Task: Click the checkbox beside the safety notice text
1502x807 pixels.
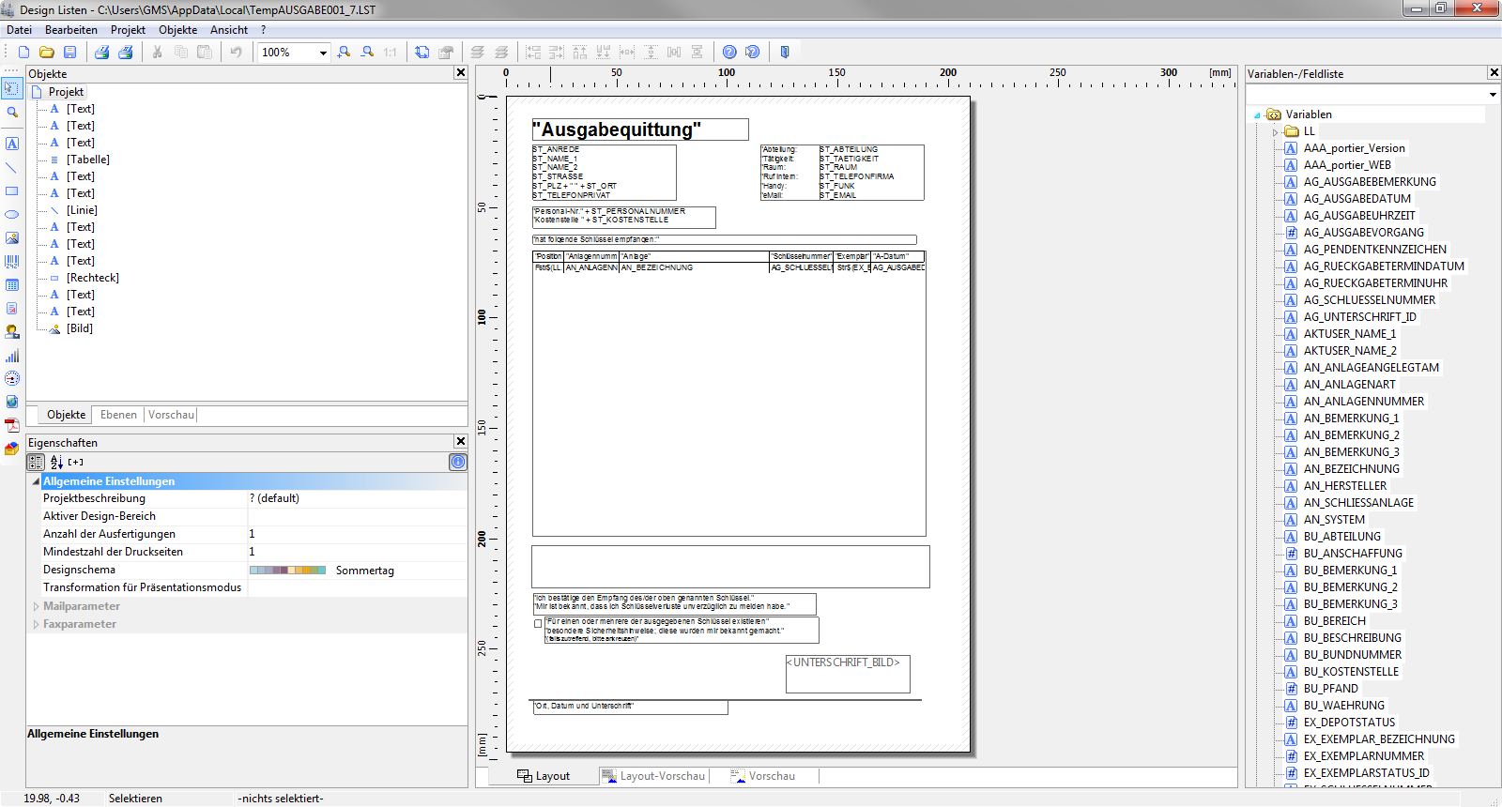Action: pos(538,623)
